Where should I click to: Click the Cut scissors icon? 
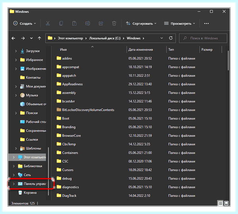click(48, 23)
